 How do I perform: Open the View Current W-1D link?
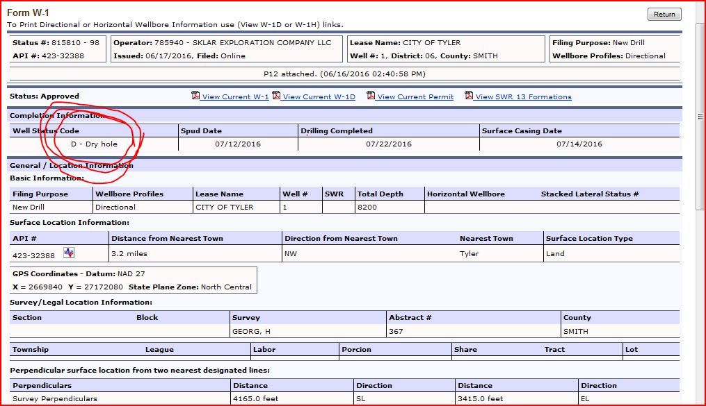[319, 96]
